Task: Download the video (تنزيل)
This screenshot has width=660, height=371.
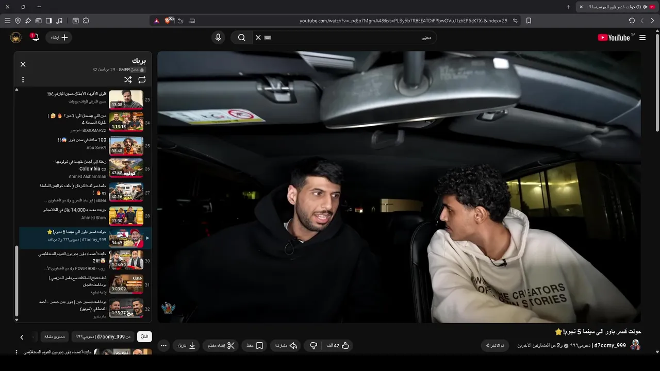Action: click(x=187, y=346)
